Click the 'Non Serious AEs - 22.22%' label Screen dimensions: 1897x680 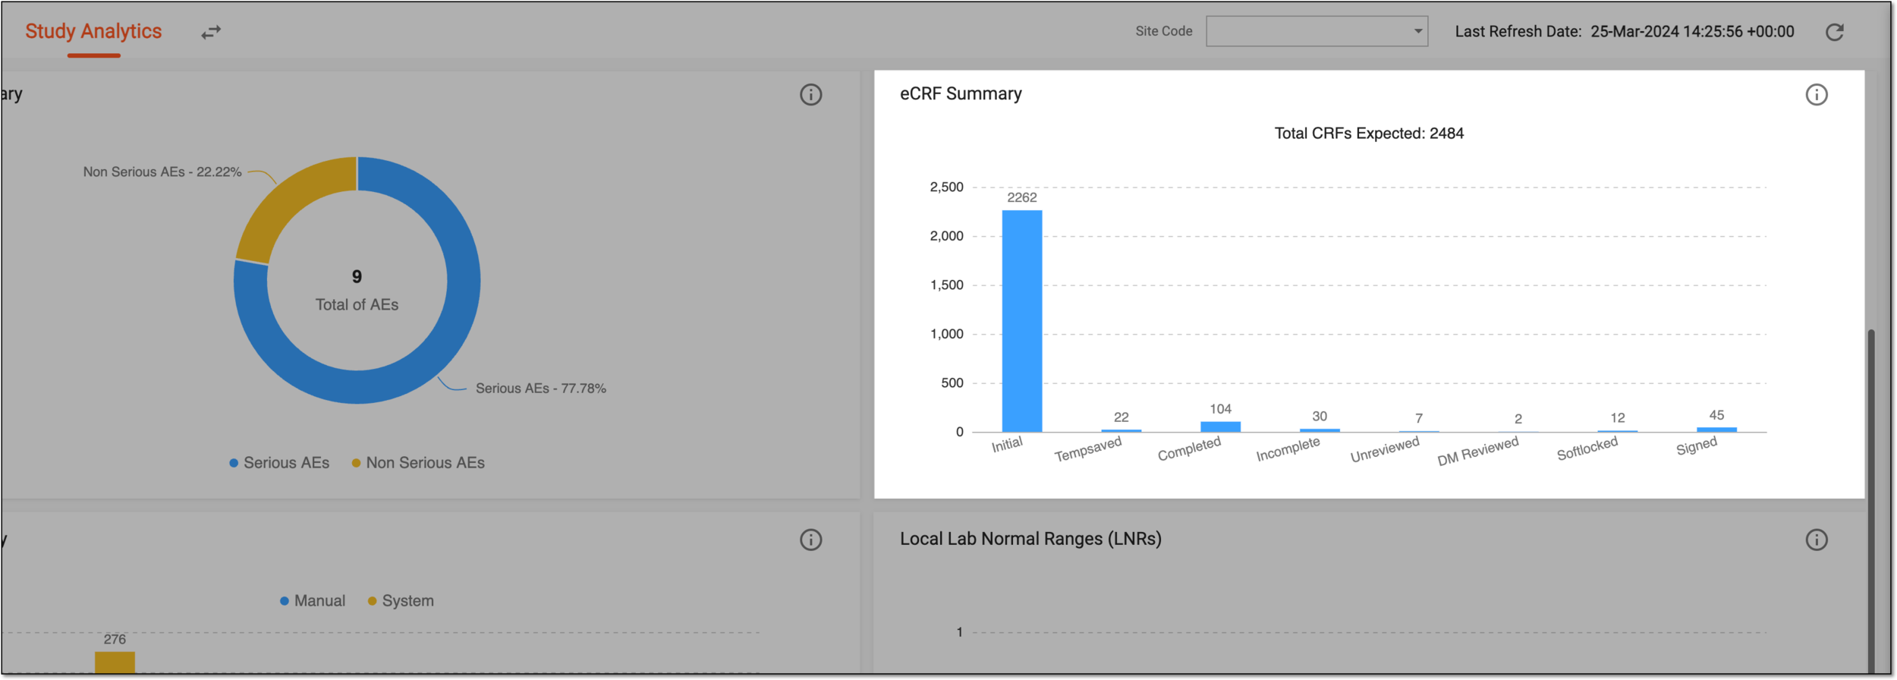162,172
